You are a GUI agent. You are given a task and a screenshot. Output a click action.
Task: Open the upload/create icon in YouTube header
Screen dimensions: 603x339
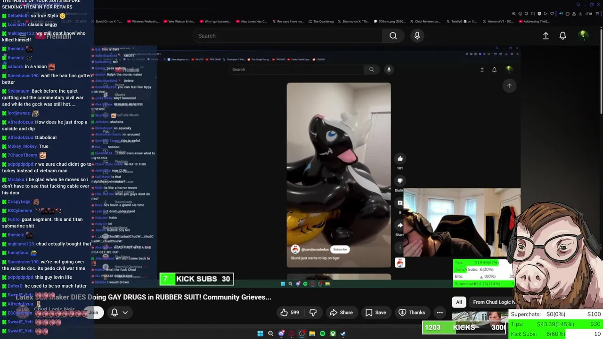point(546,36)
